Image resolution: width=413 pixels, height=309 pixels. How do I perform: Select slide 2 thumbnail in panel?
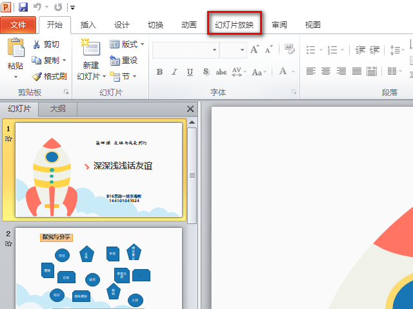[x=99, y=268]
